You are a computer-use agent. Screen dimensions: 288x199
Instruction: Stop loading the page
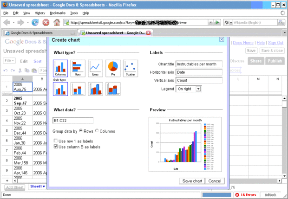click(46, 23)
